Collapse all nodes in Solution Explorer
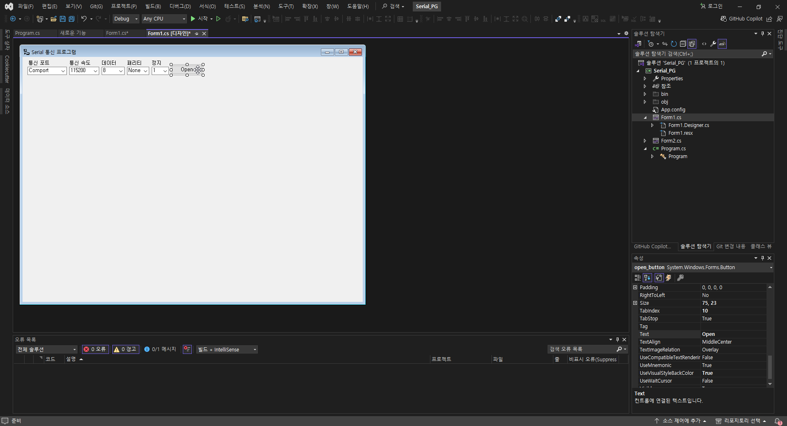Image resolution: width=787 pixels, height=426 pixels. (683, 44)
